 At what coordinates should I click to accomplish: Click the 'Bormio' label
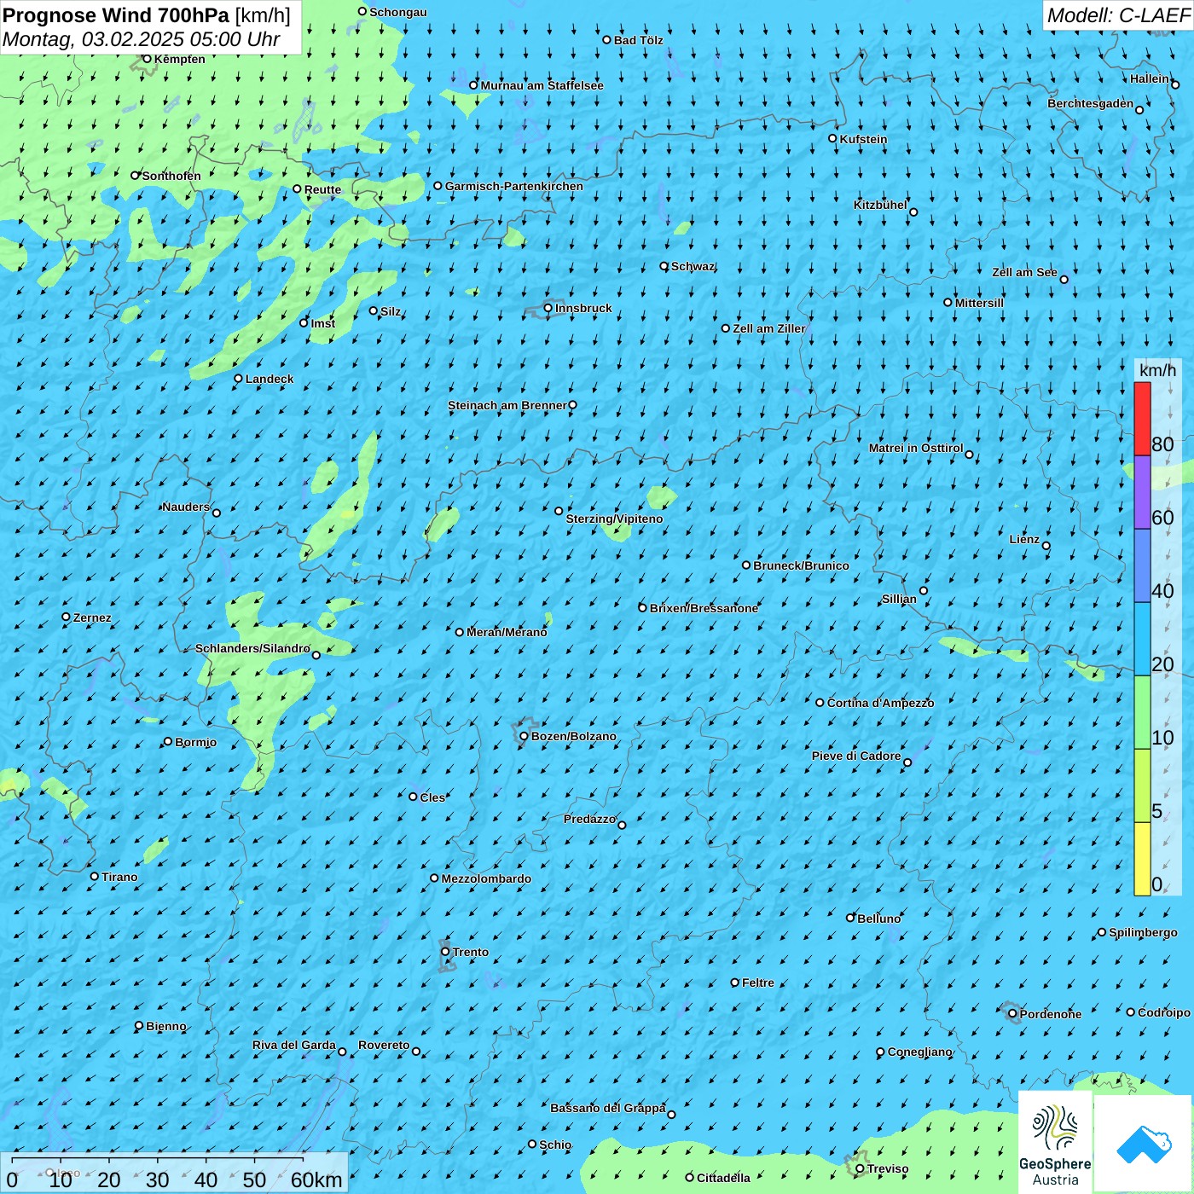point(195,742)
